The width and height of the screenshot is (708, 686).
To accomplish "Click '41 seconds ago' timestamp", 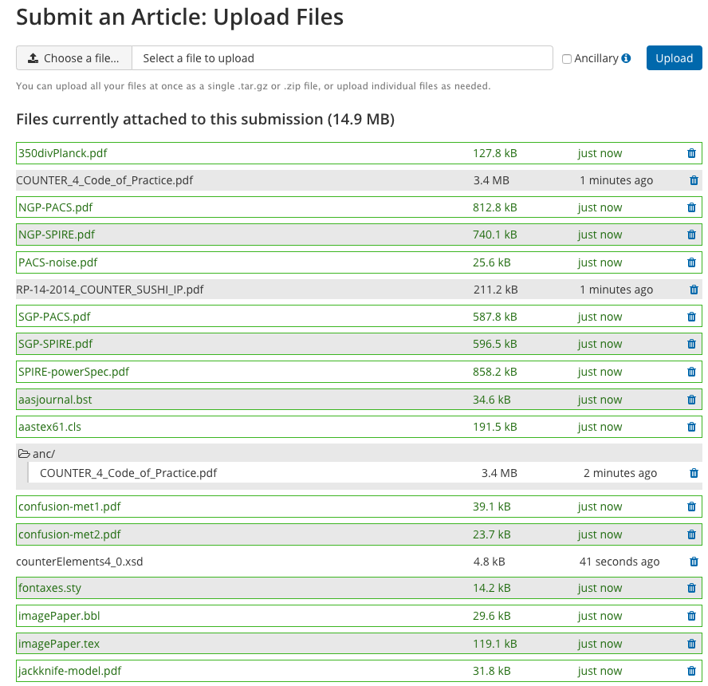I will (x=619, y=562).
